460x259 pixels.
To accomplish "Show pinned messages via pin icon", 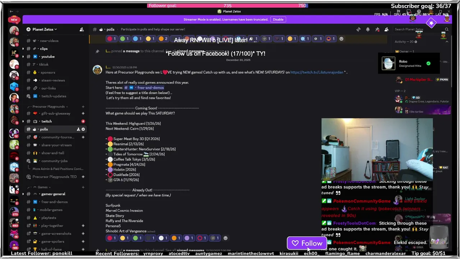I will 377,29.
